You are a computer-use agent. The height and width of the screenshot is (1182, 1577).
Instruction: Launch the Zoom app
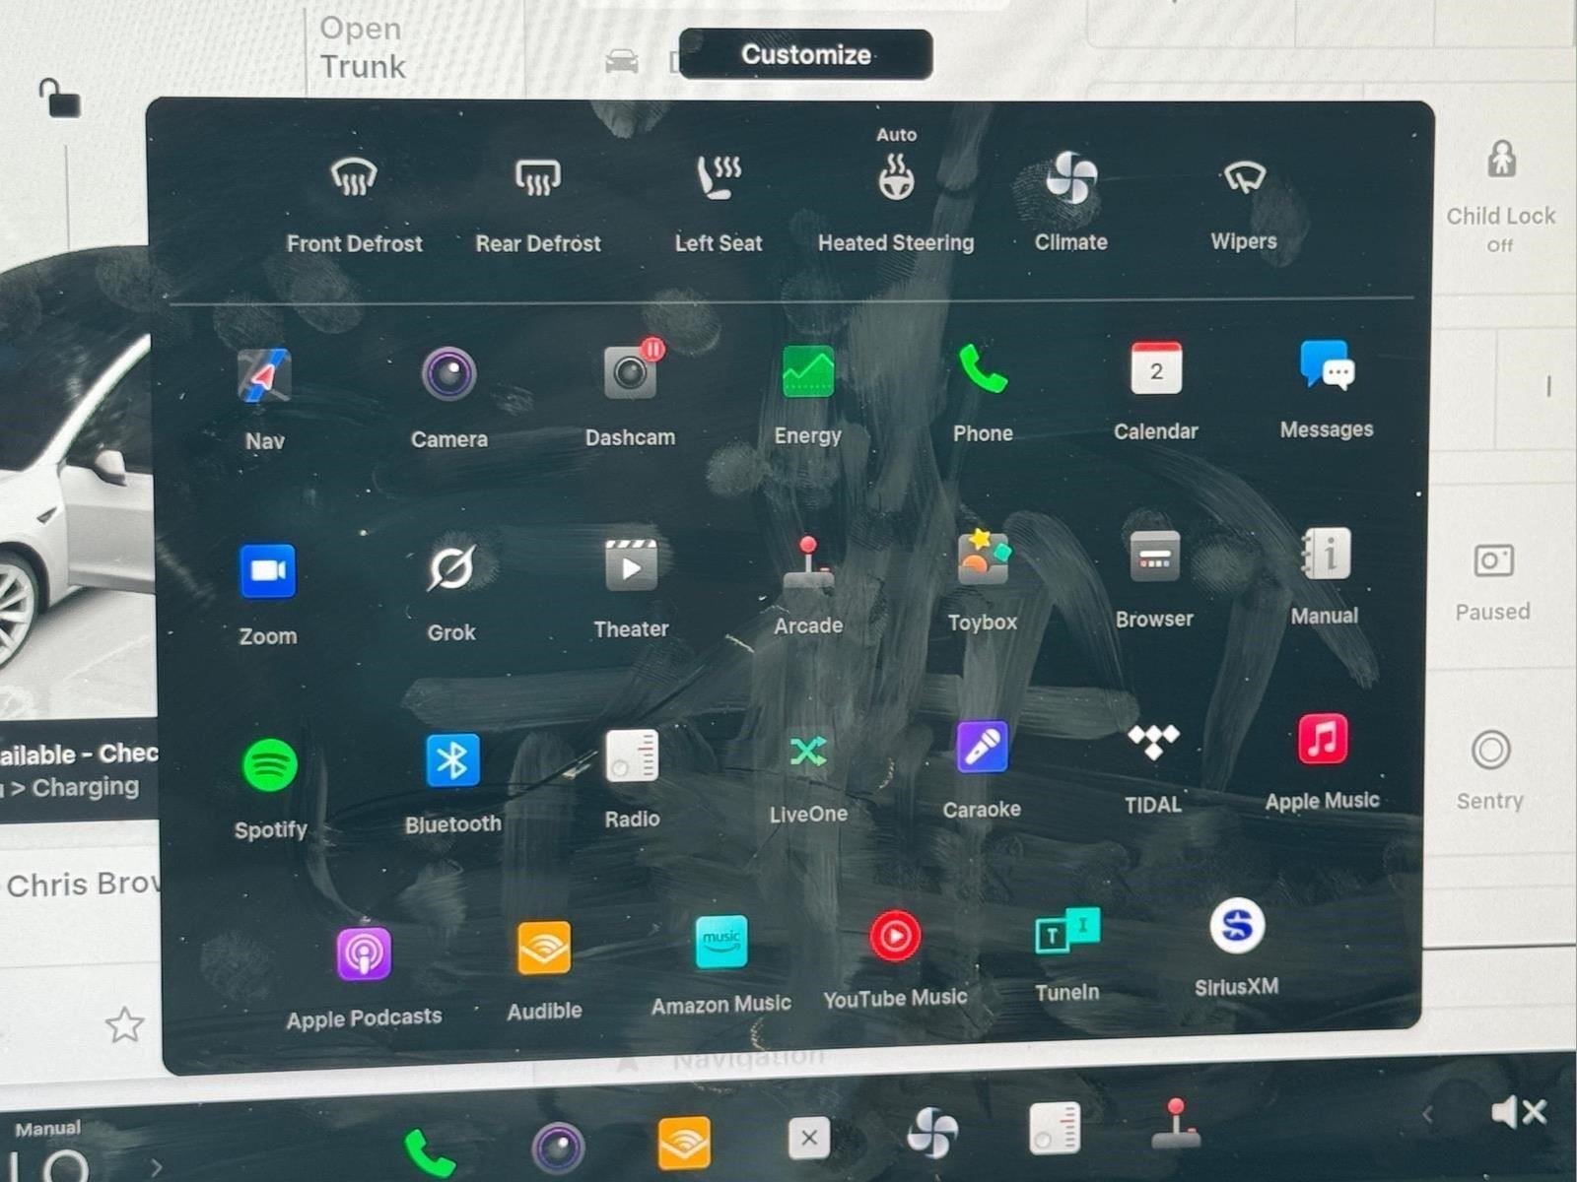click(x=267, y=571)
